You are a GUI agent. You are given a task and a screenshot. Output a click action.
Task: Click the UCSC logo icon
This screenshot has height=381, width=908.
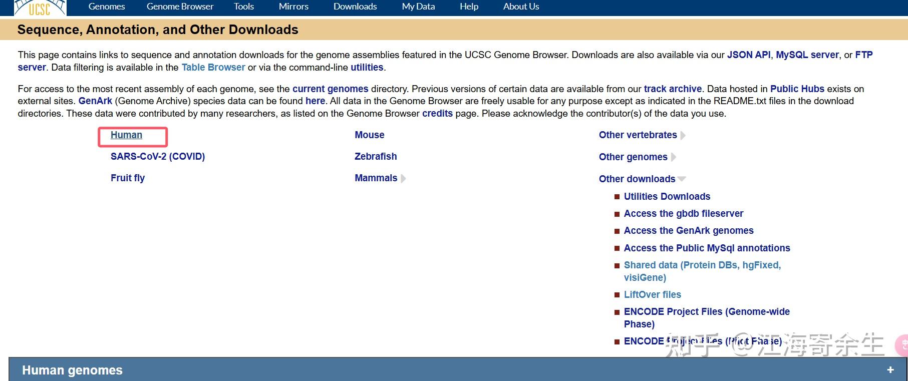[x=40, y=7]
